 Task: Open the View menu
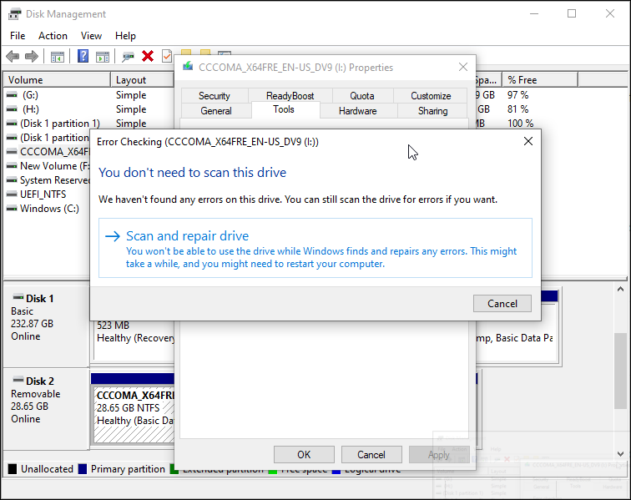92,36
